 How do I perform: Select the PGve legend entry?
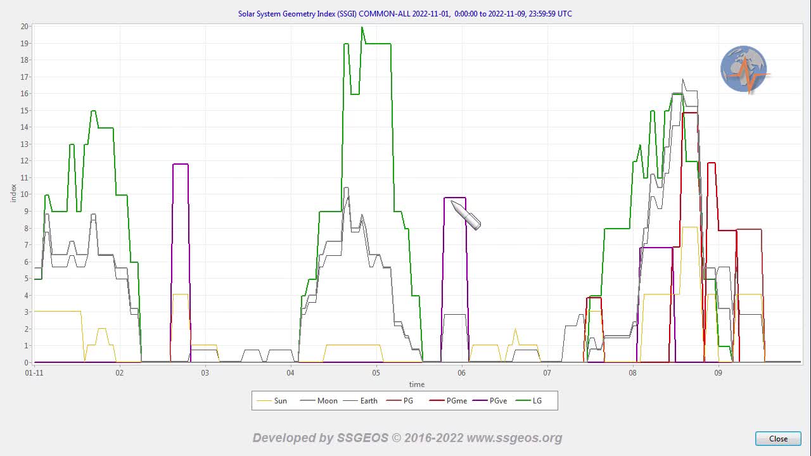tap(490, 400)
